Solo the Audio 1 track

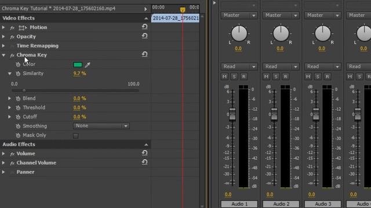234,76
